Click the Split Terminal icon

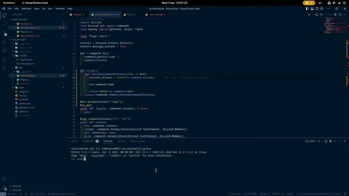tap(326, 141)
